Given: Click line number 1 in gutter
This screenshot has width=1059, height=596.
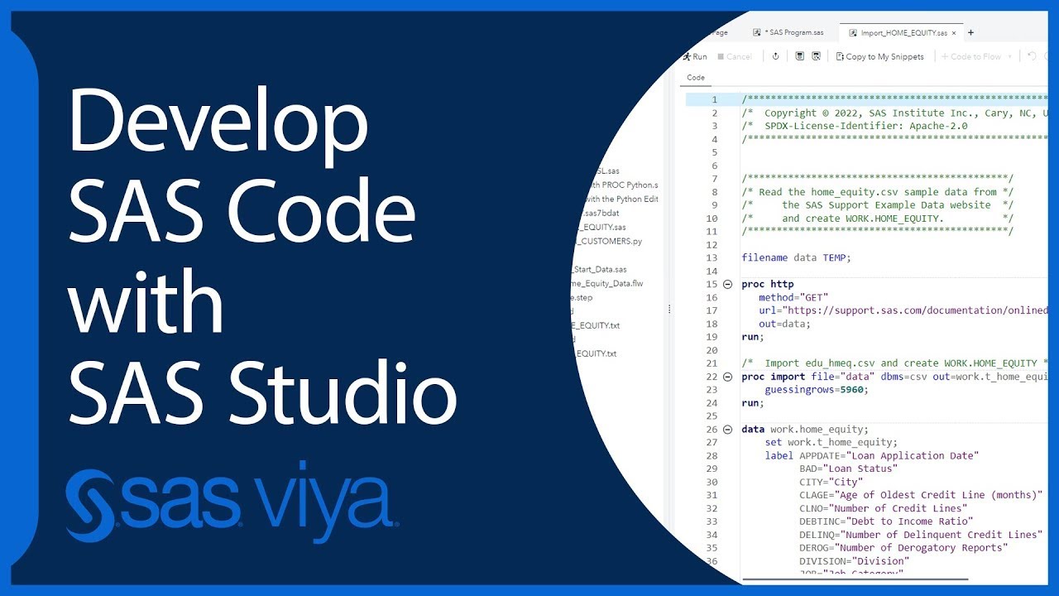Looking at the screenshot, I should 714,99.
